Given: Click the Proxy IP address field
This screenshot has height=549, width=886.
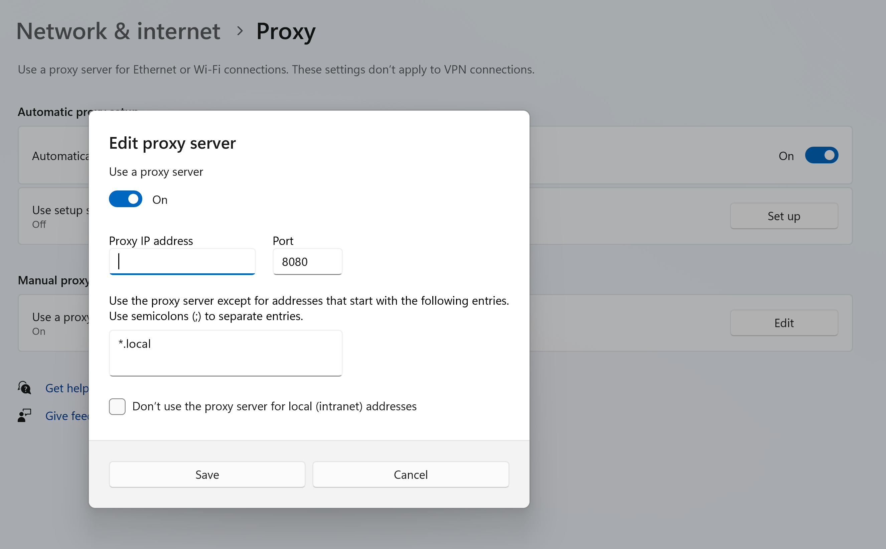Looking at the screenshot, I should (x=182, y=261).
